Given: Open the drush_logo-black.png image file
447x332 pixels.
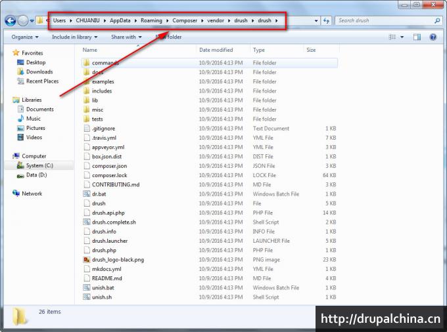Looking at the screenshot, I should pyautogui.click(x=118, y=260).
